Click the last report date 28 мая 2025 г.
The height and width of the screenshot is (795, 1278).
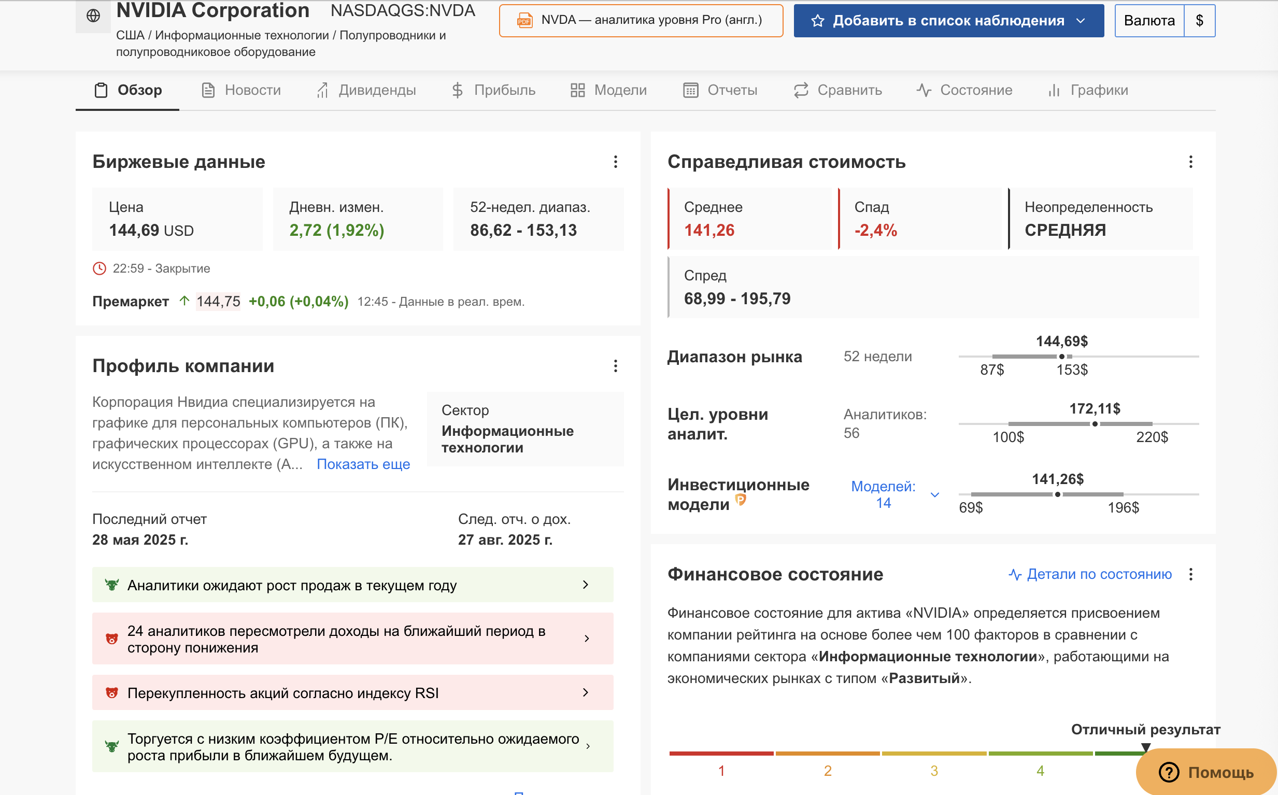pyautogui.click(x=140, y=540)
